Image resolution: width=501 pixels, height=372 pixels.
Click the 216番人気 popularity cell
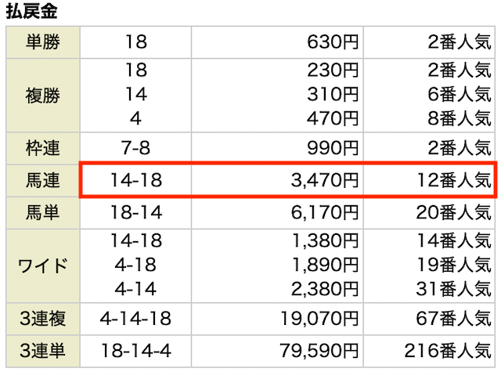[448, 351]
